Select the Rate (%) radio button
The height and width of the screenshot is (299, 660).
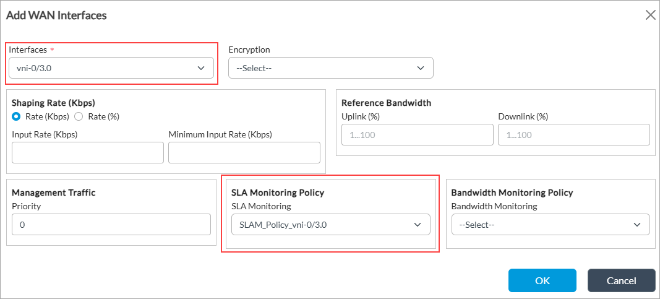79,116
